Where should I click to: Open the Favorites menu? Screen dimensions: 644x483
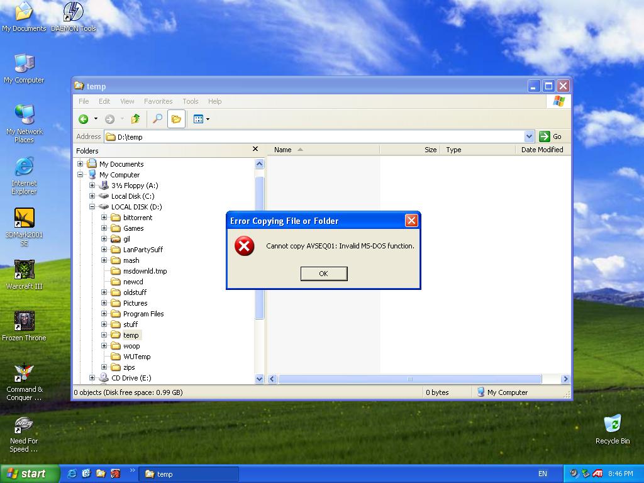pyautogui.click(x=158, y=101)
